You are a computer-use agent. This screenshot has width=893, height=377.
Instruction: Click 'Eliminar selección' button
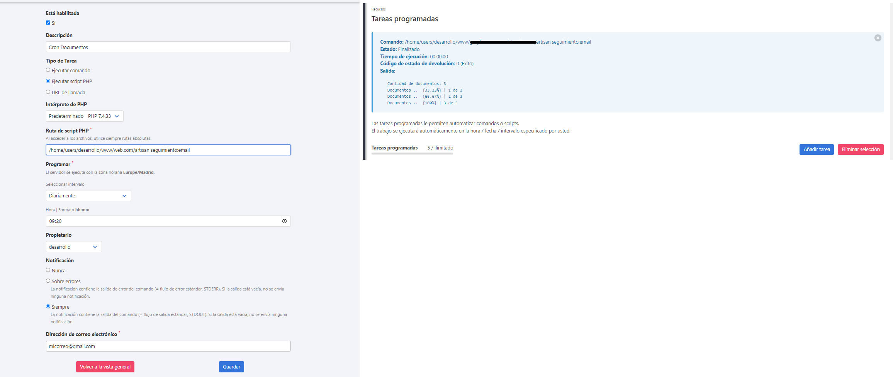point(860,149)
